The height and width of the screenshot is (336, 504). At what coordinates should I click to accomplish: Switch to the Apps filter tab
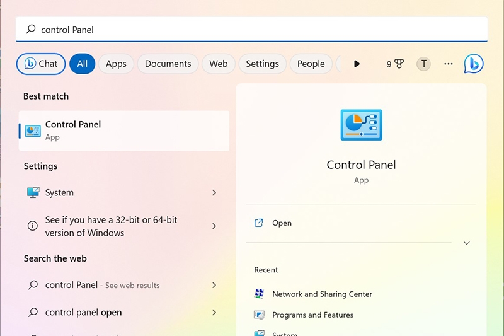[116, 64]
